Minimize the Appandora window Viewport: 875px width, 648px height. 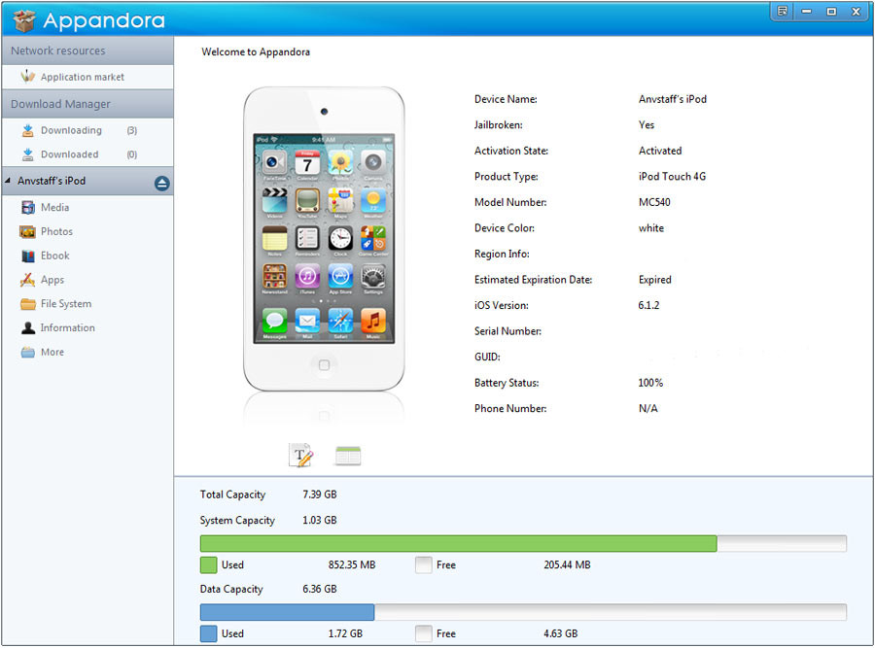coord(806,11)
